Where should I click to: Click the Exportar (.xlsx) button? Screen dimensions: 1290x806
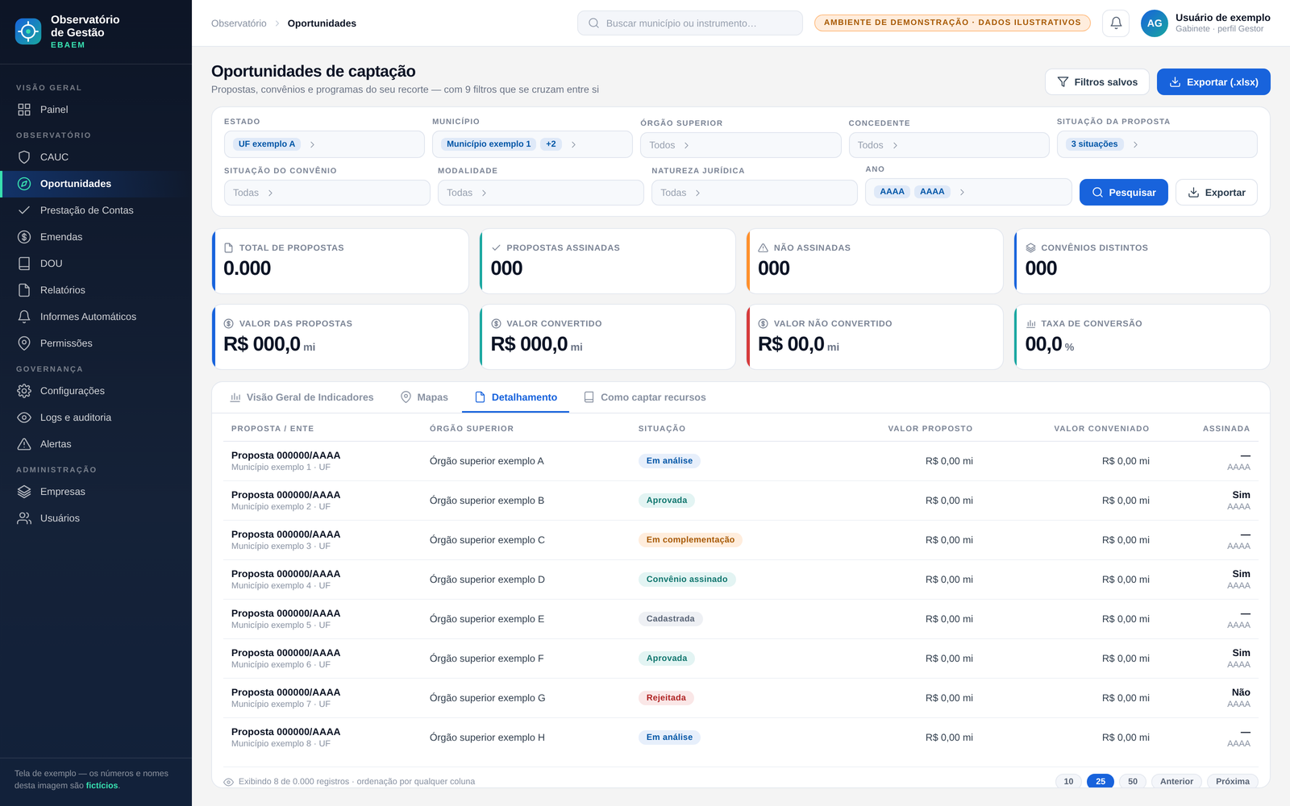pos(1213,82)
